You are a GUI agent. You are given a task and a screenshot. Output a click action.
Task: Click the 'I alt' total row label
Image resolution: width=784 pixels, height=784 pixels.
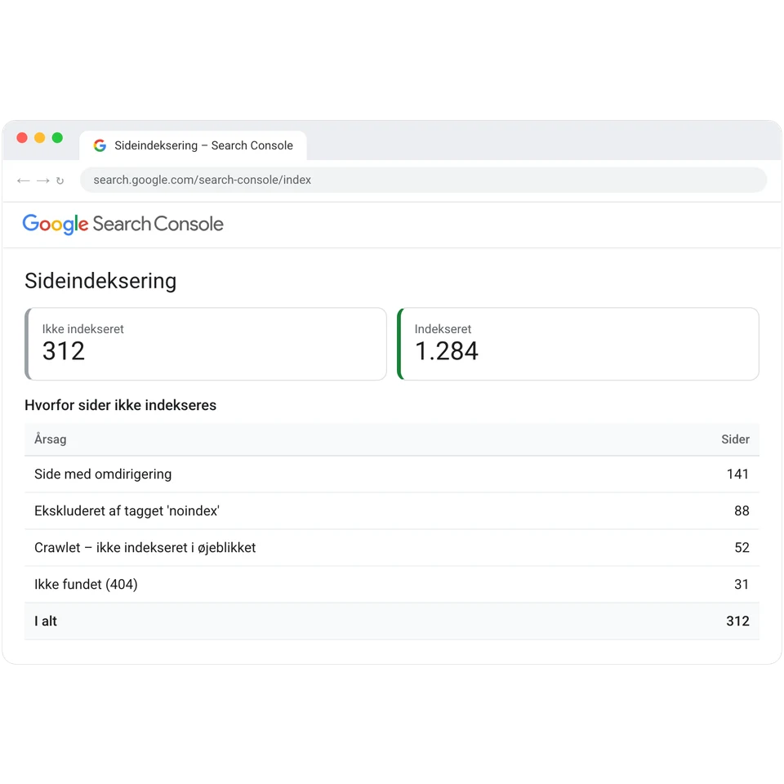pyautogui.click(x=46, y=621)
